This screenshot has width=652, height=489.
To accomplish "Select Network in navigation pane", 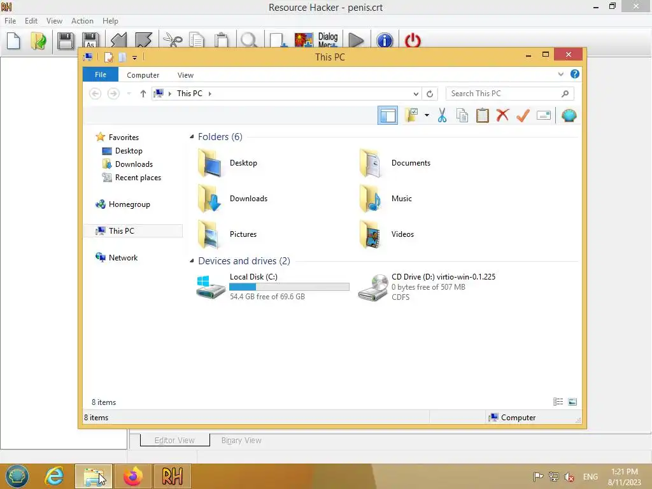I will click(x=123, y=257).
